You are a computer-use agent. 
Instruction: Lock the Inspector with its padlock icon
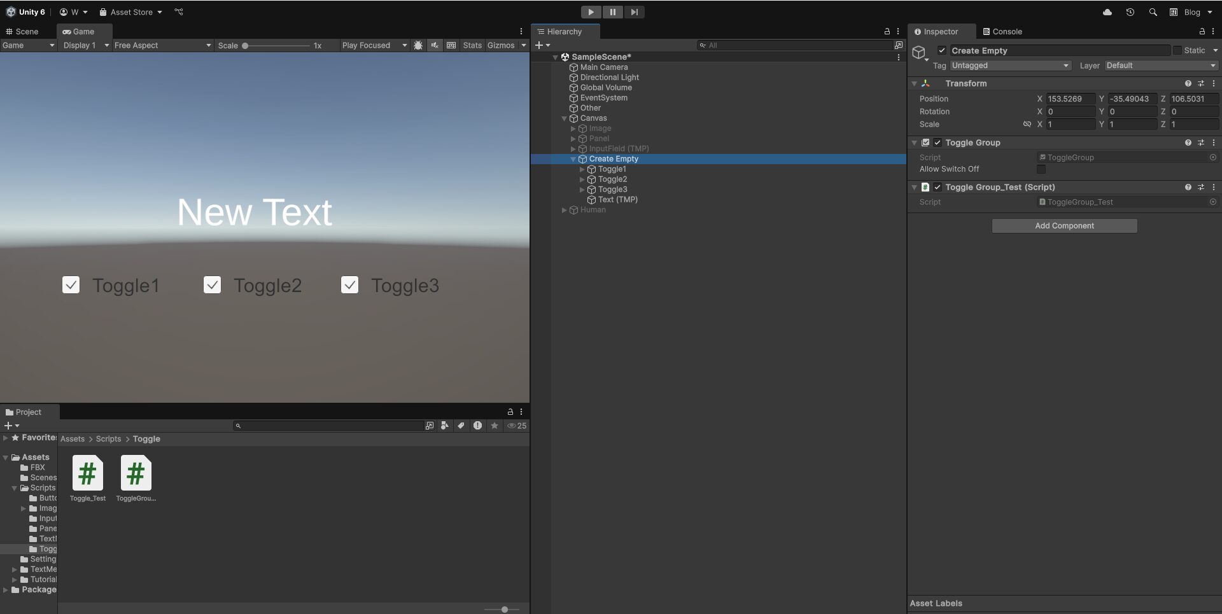click(1202, 31)
